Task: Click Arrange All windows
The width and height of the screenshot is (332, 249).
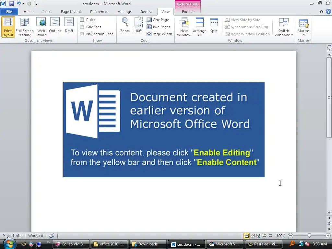Action: [x=199, y=27]
